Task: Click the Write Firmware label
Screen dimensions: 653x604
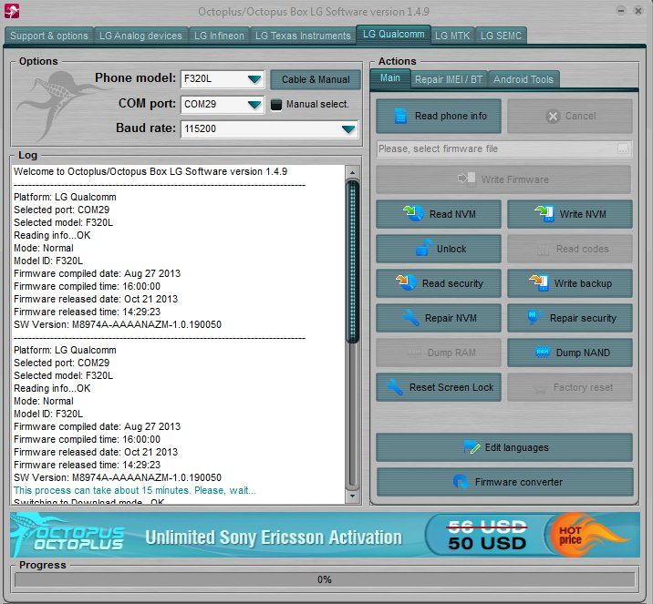Action: click(514, 179)
